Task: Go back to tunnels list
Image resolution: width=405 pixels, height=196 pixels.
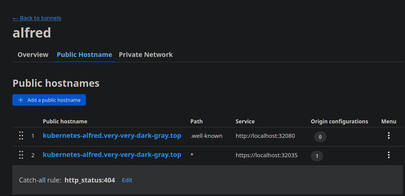Action: click(x=37, y=18)
